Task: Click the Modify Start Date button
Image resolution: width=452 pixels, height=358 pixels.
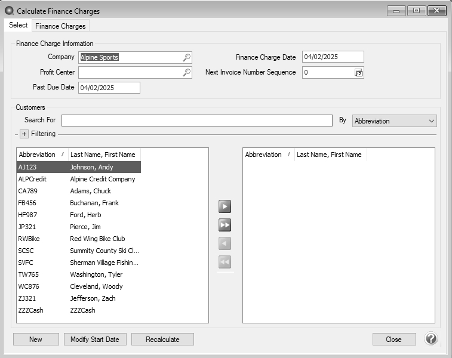Action: point(94,340)
